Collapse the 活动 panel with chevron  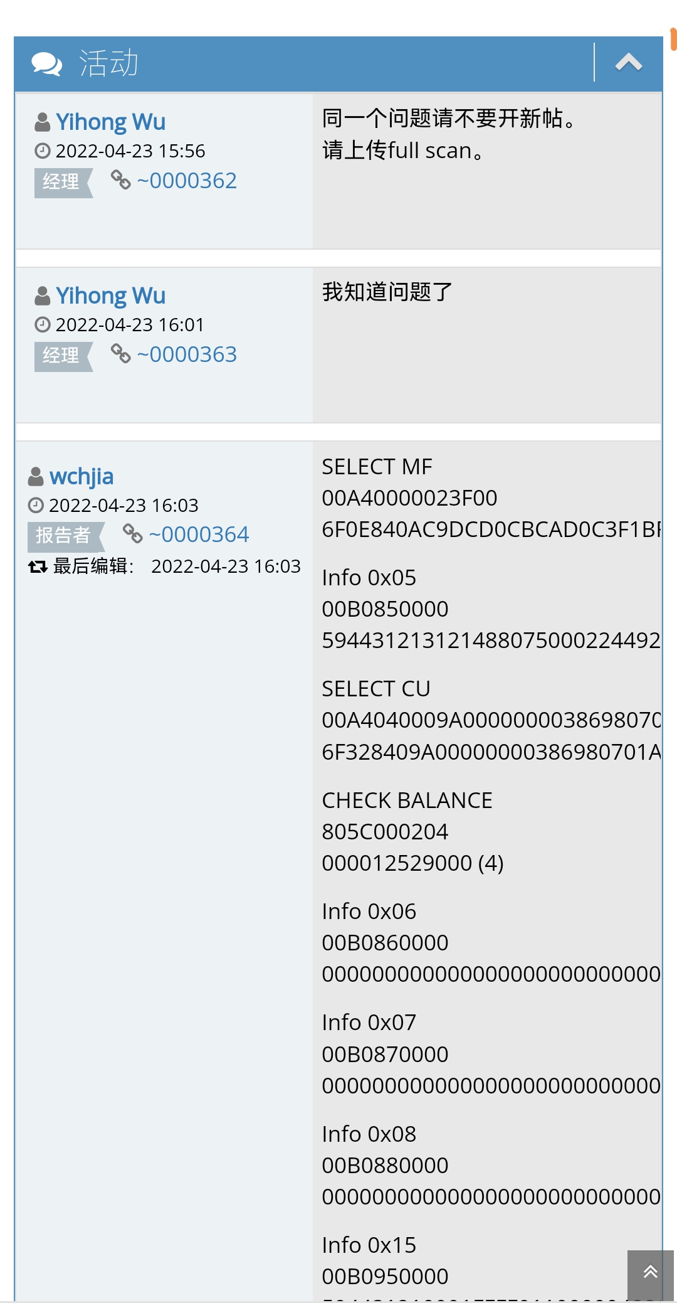click(628, 62)
